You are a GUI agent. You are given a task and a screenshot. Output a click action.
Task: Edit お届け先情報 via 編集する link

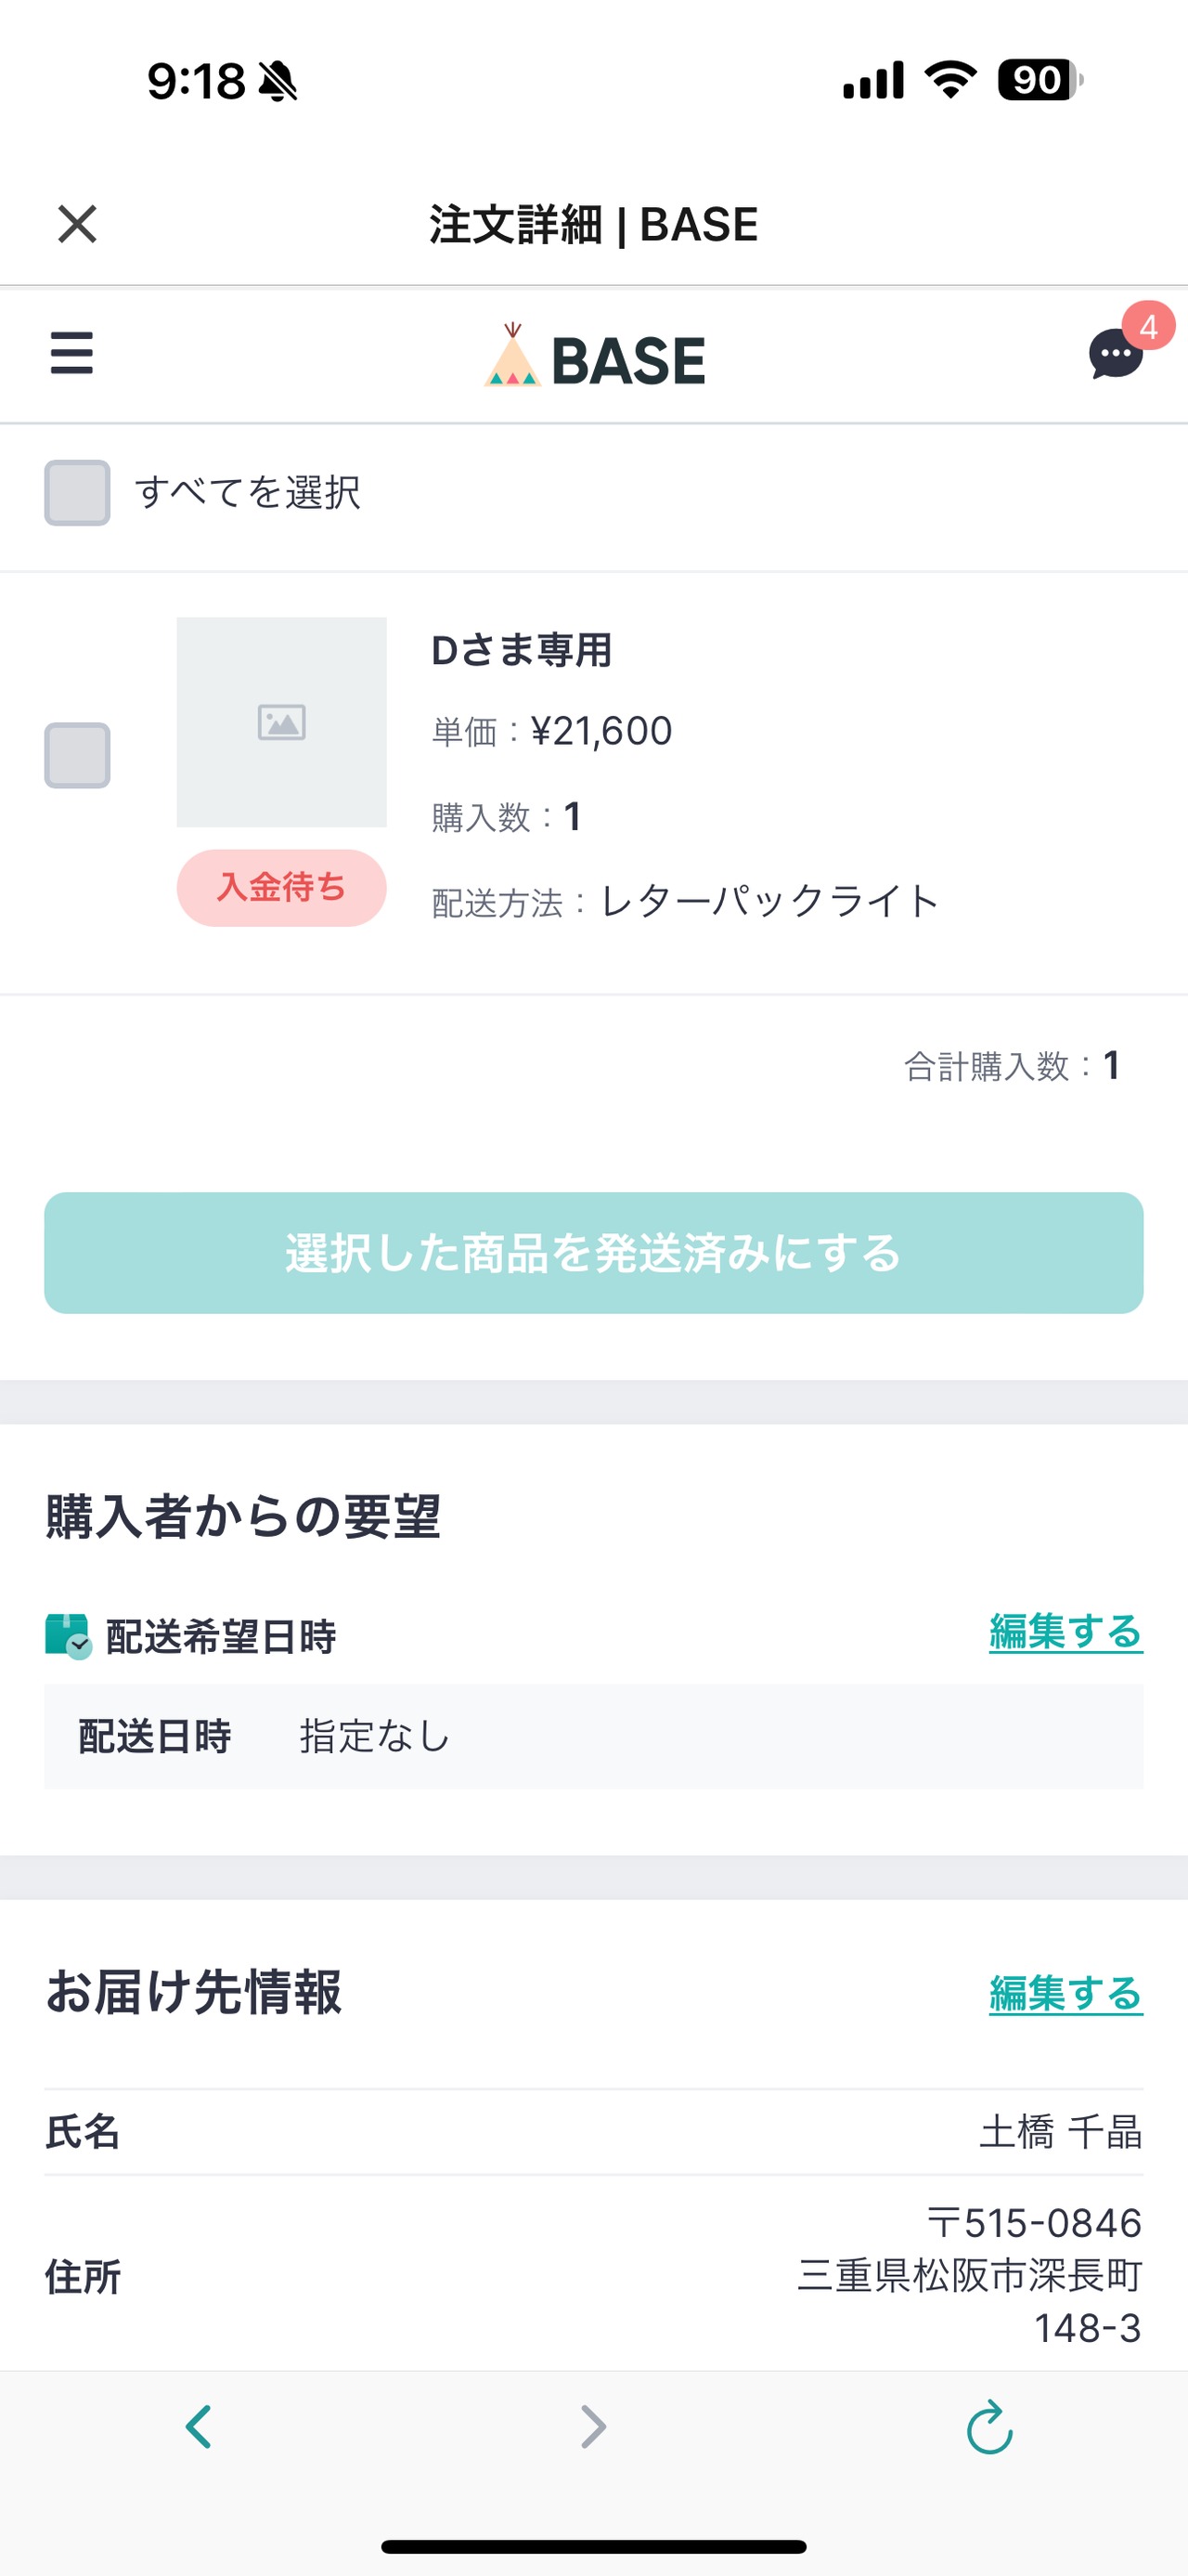(x=1065, y=1993)
